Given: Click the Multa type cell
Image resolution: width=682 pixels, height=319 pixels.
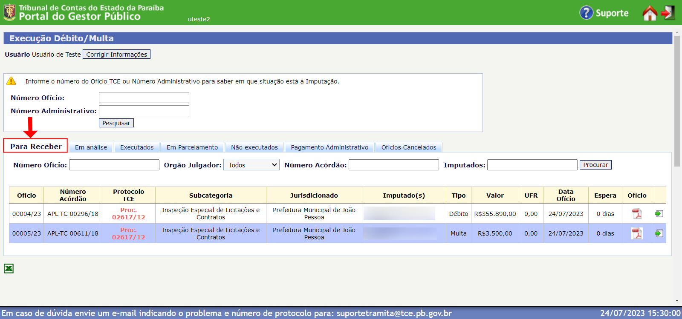Looking at the screenshot, I should tap(459, 233).
